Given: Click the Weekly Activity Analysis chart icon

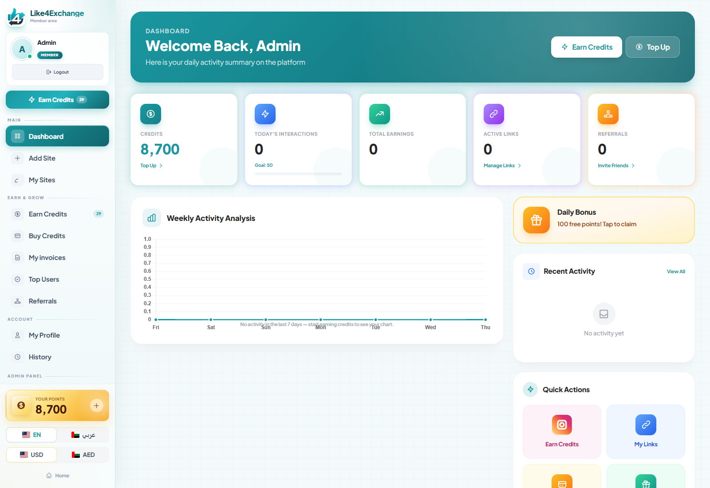Looking at the screenshot, I should point(152,218).
